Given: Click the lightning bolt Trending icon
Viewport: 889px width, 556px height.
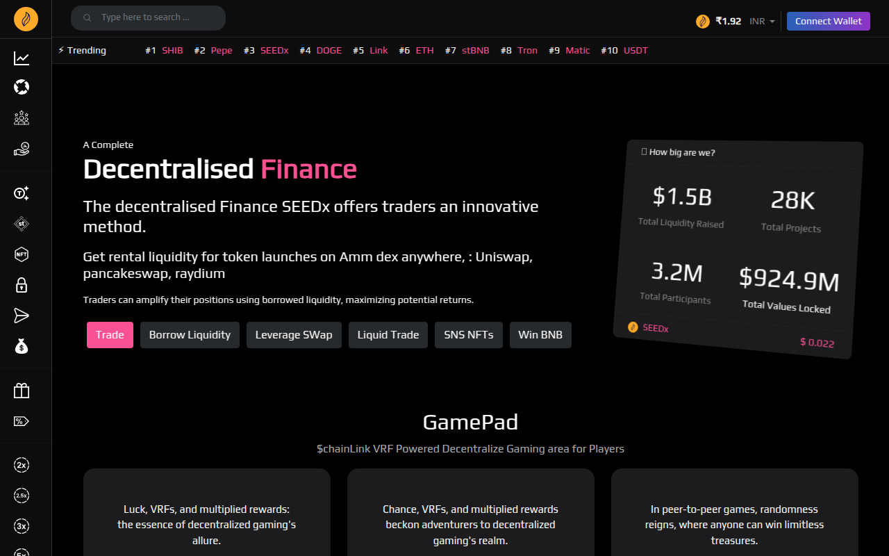Looking at the screenshot, I should [x=61, y=50].
